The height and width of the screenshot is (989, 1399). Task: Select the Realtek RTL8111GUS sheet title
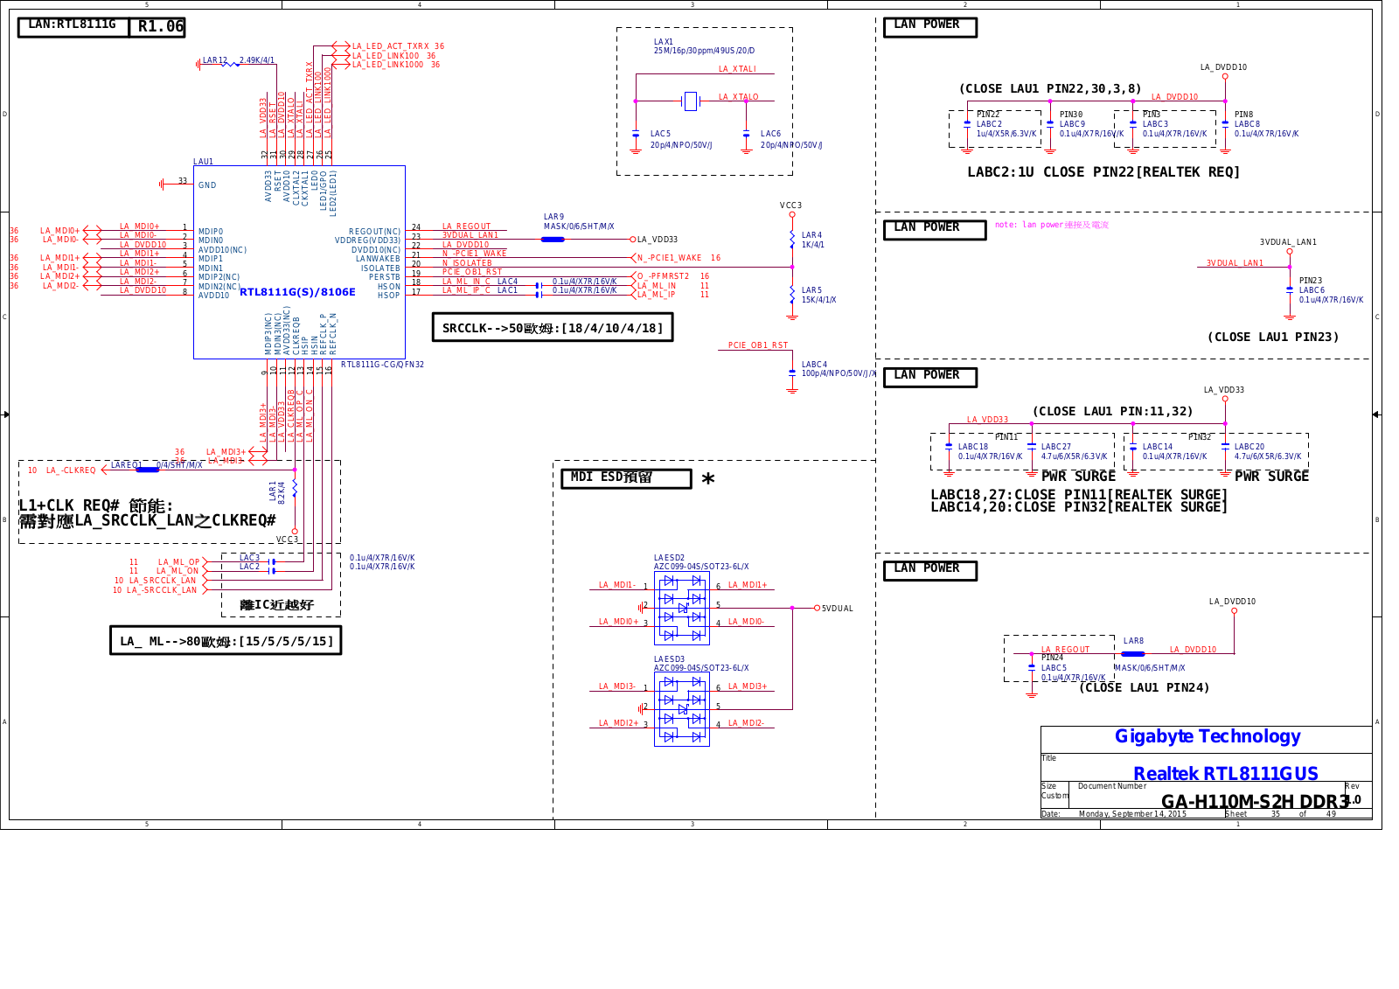pyautogui.click(x=1226, y=774)
